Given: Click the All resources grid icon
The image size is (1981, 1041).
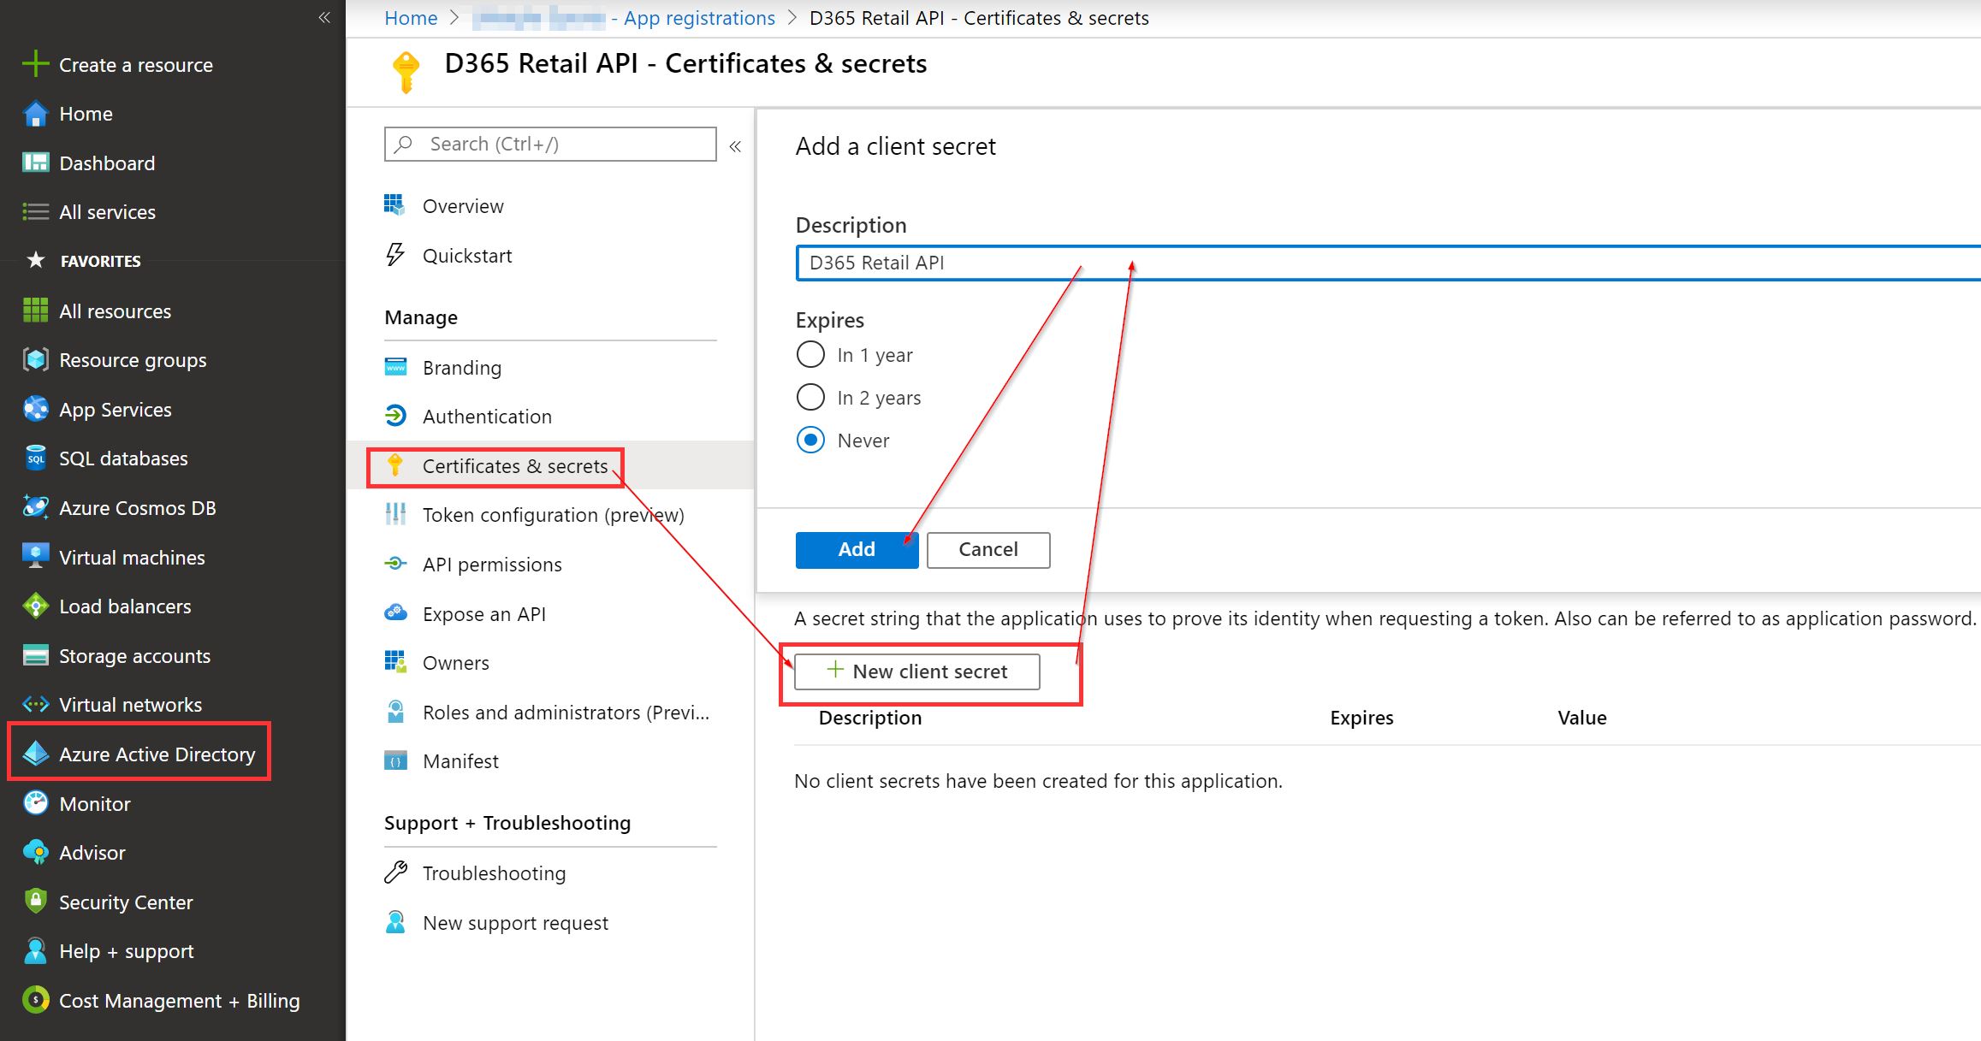Looking at the screenshot, I should coord(35,311).
